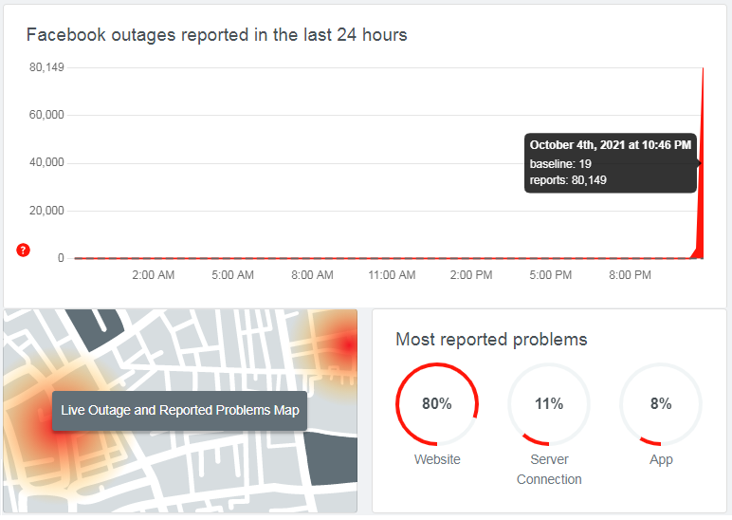Image resolution: width=732 pixels, height=520 pixels.
Task: Click the 2:00 PM axis label
Action: tap(471, 275)
